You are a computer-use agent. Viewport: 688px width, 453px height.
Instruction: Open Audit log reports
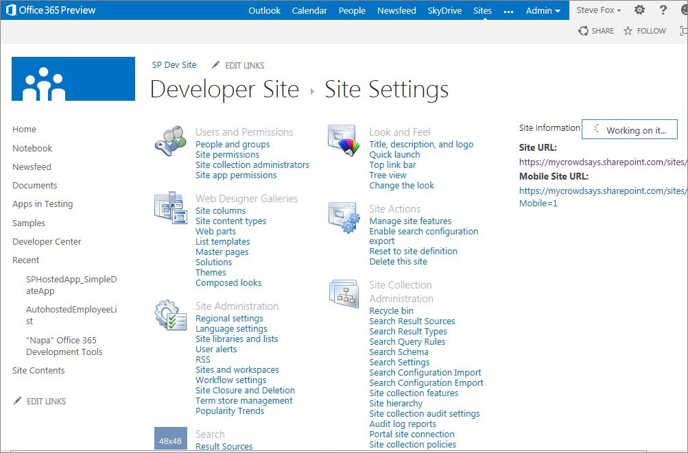click(403, 424)
